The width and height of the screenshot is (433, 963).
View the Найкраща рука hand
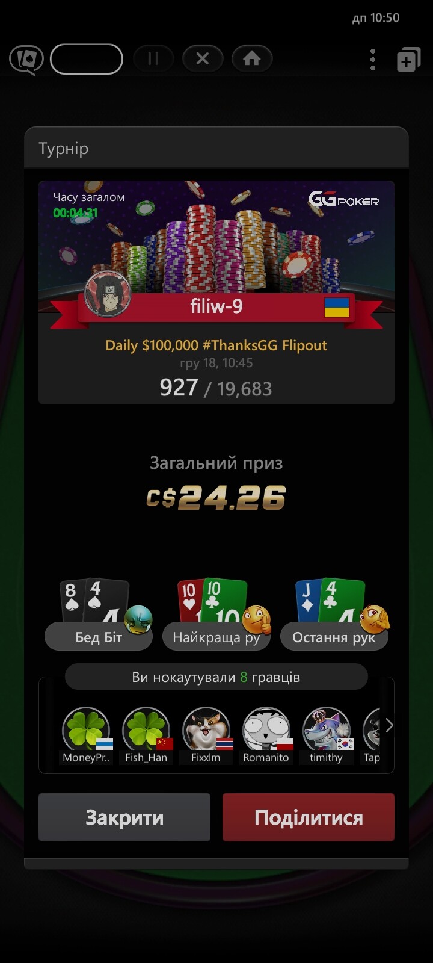click(216, 614)
